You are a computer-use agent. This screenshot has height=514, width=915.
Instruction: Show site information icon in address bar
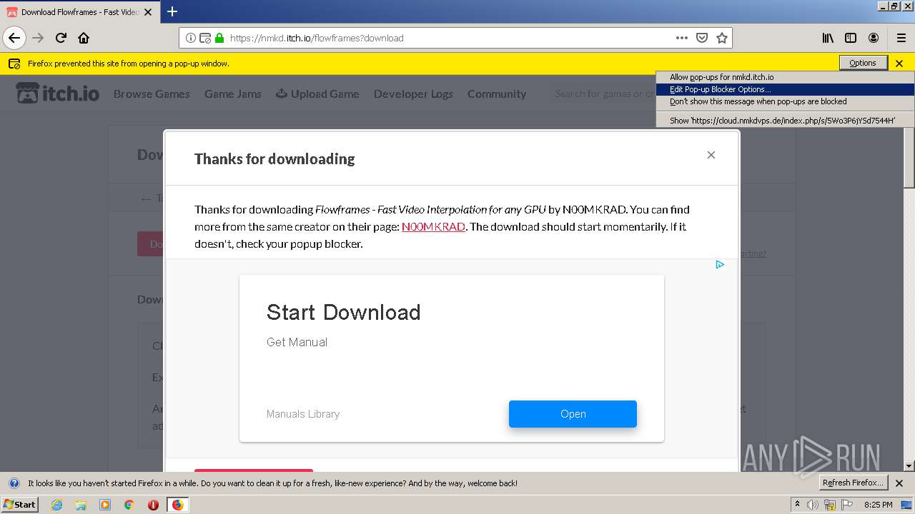pos(191,38)
